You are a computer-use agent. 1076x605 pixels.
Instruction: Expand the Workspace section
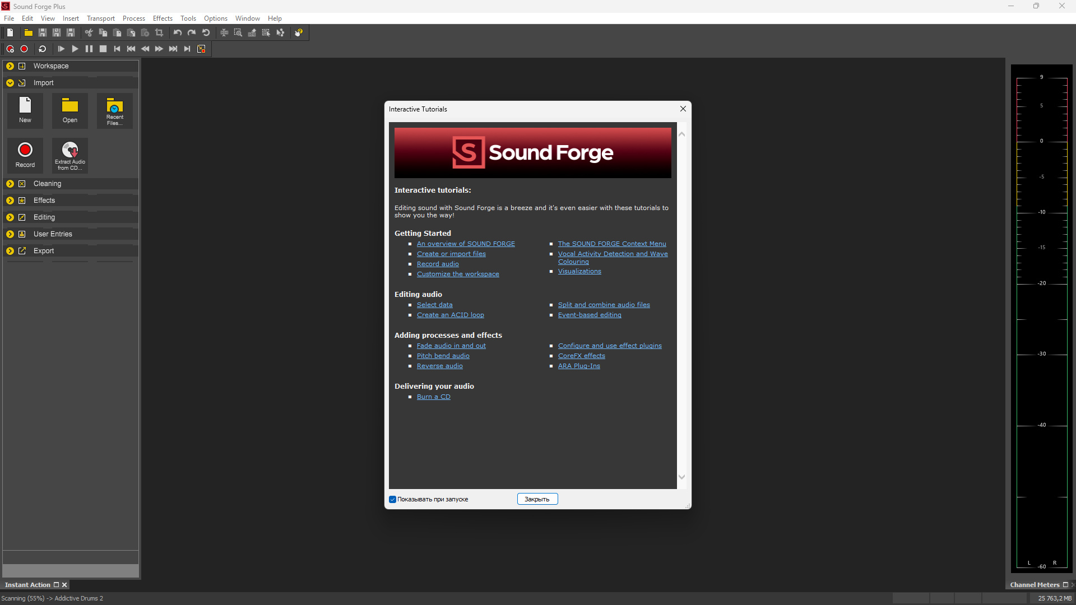tap(10, 66)
